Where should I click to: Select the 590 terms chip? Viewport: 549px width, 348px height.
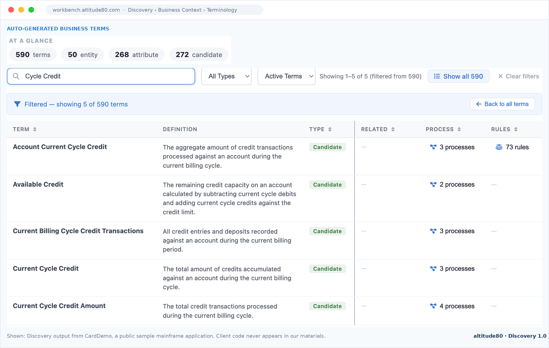tap(33, 55)
